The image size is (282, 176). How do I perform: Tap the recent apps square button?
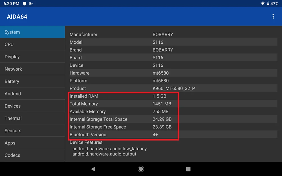pyautogui.click(x=188, y=169)
